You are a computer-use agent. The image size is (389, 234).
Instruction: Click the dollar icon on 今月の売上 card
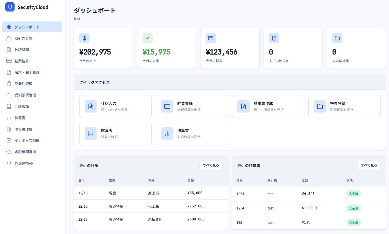point(84,38)
